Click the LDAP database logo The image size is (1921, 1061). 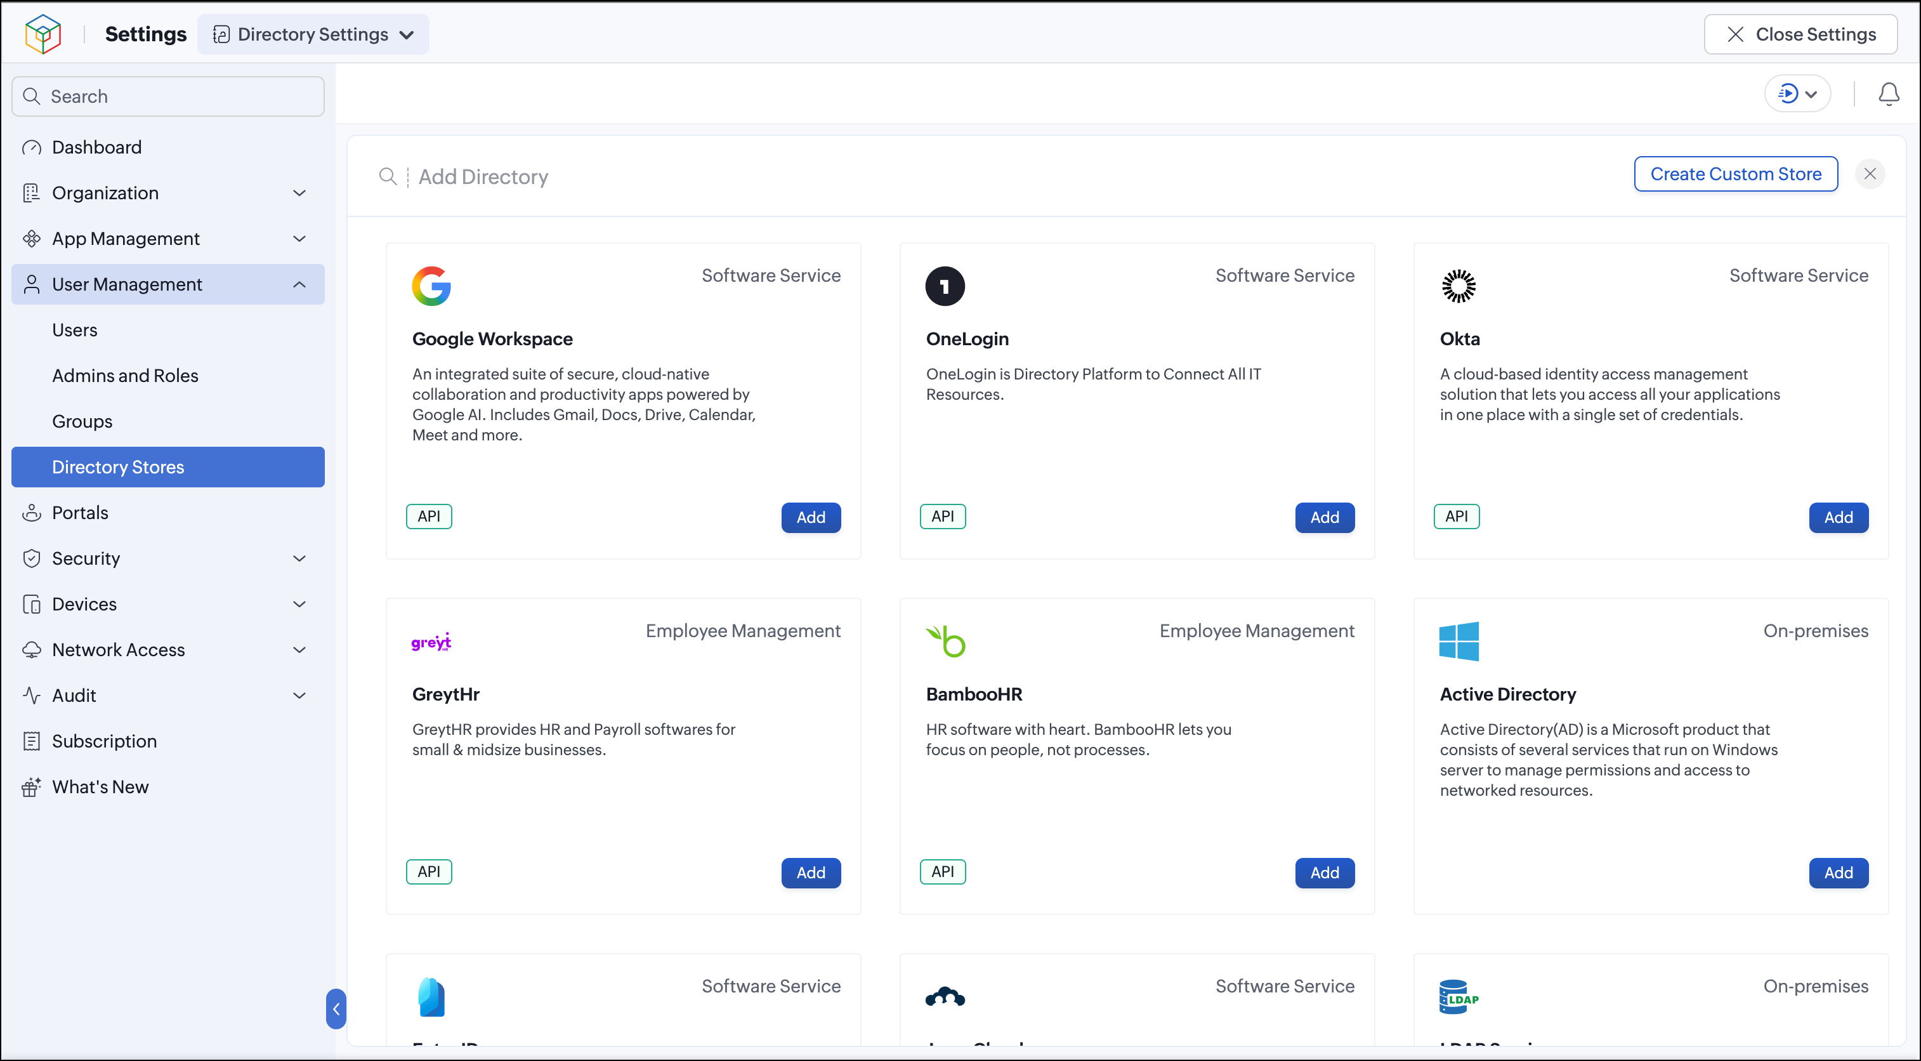pos(1458,997)
